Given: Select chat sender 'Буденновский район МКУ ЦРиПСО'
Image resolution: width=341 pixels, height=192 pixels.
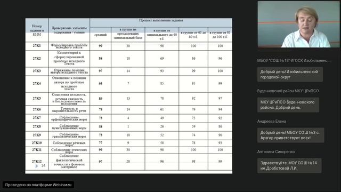Looking at the screenshot, I should click(288, 91).
